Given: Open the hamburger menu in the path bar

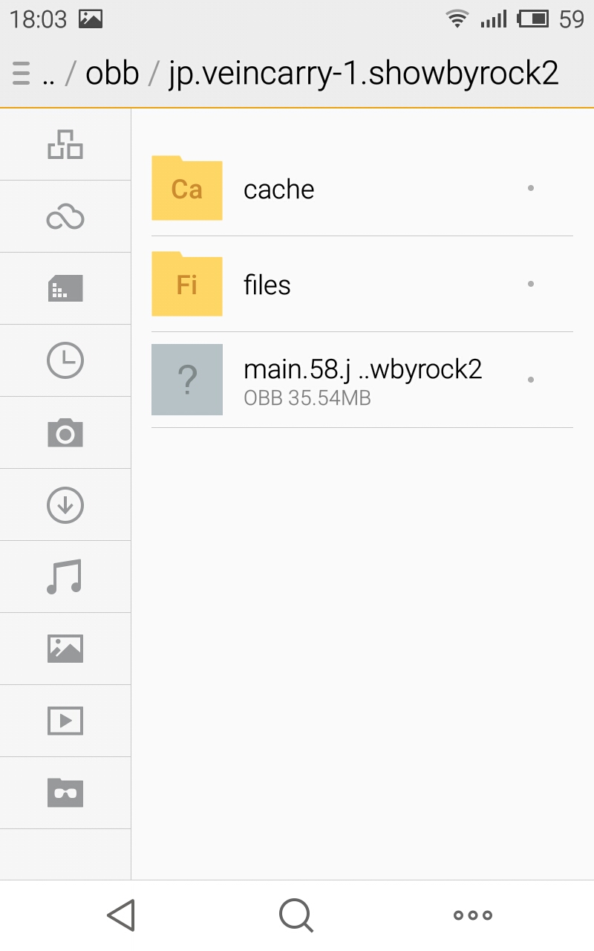Looking at the screenshot, I should coord(22,74).
